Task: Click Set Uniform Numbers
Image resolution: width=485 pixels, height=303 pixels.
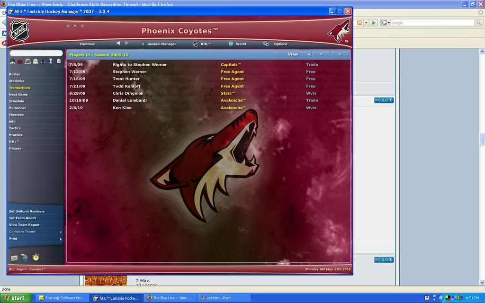Action: pos(27,212)
